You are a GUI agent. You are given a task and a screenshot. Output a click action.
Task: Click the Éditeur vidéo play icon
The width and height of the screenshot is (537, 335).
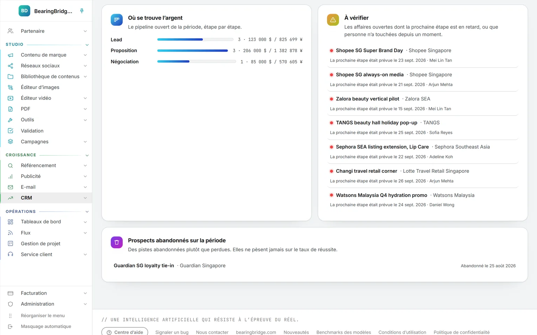10,98
